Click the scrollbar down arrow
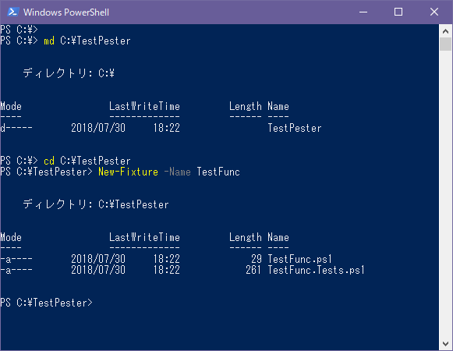 [445, 344]
